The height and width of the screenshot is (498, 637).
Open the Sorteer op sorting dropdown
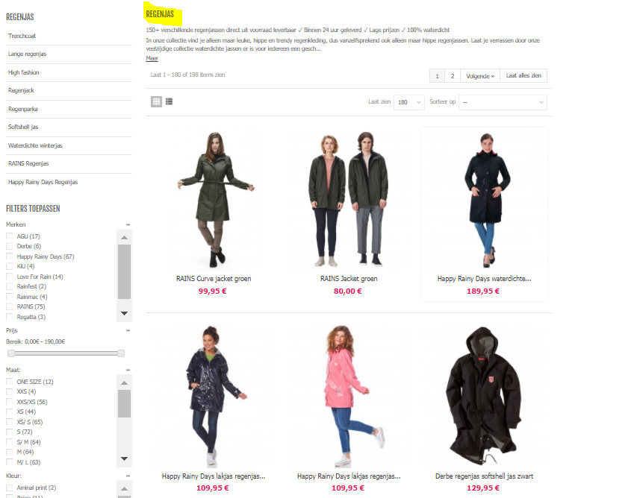pyautogui.click(x=503, y=102)
